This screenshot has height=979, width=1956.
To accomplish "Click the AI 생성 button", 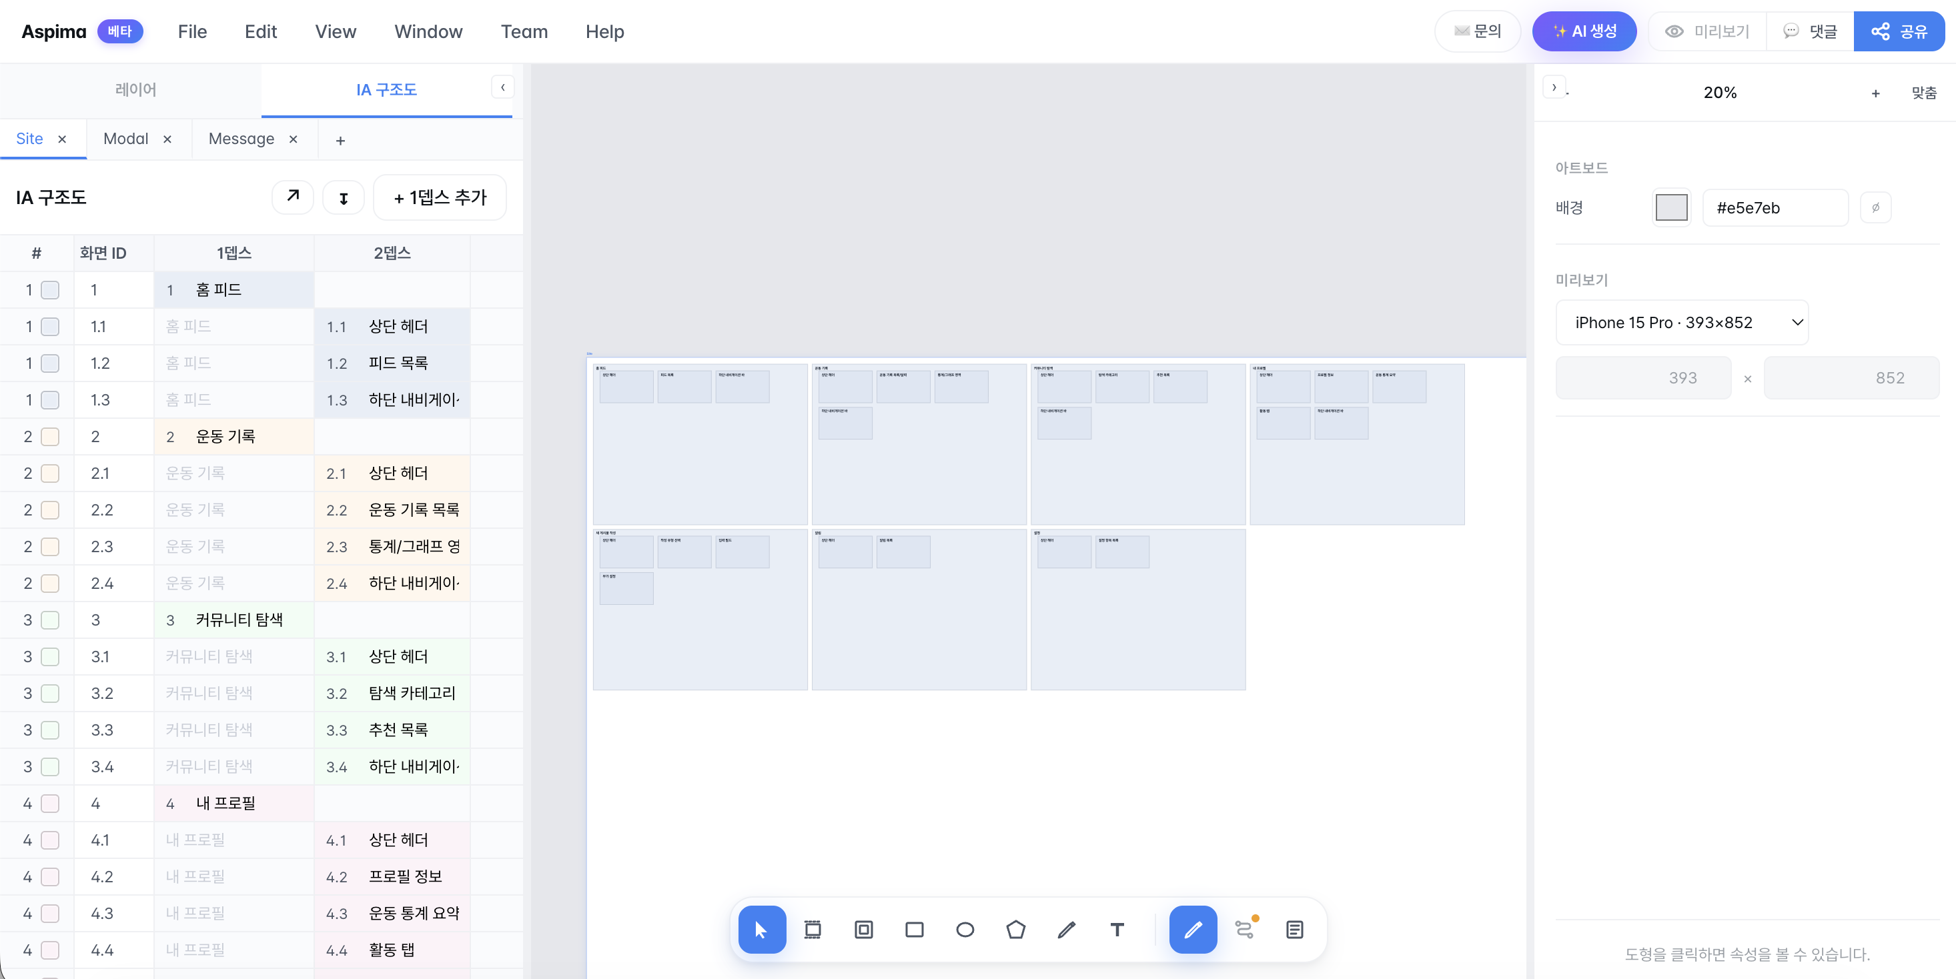I will [x=1584, y=31].
